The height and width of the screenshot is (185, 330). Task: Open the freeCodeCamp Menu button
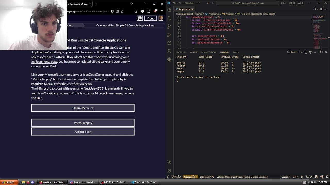tap(150, 18)
